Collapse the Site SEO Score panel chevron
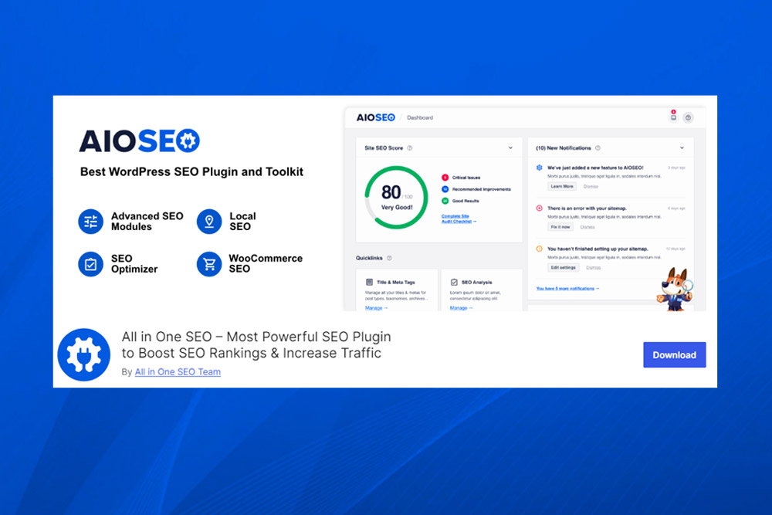Viewport: 772px width, 515px height. 510,147
